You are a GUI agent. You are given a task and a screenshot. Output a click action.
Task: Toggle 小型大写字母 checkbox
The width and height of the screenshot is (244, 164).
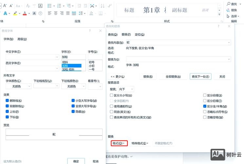click(73, 101)
